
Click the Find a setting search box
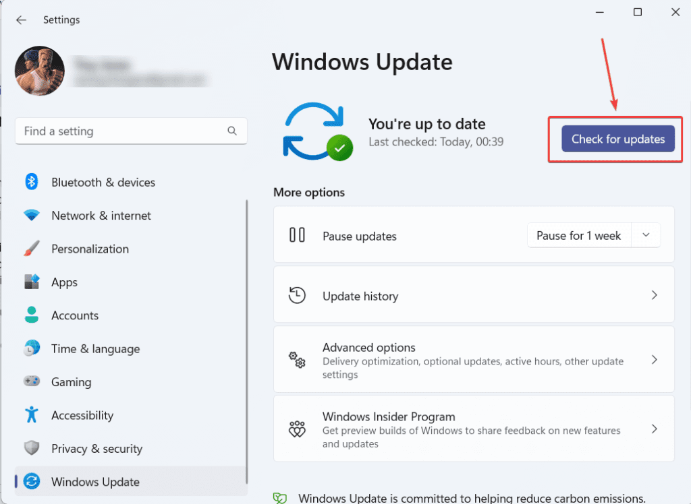(131, 131)
